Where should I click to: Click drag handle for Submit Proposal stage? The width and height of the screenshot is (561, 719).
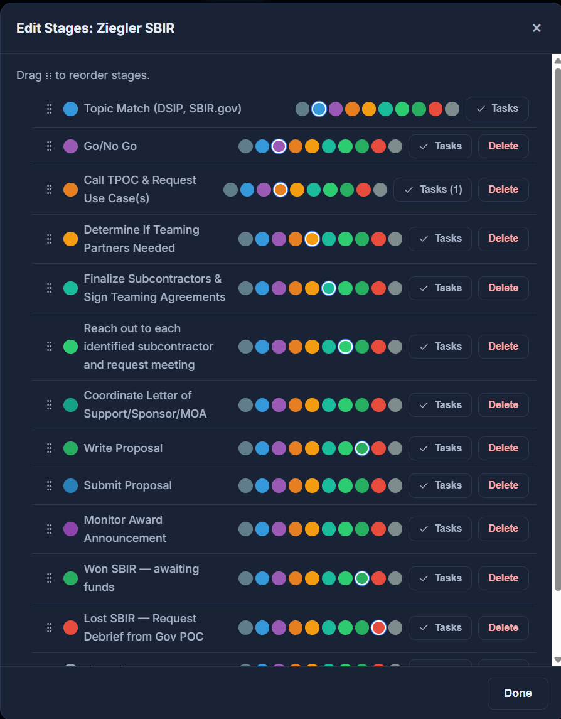pyautogui.click(x=49, y=485)
